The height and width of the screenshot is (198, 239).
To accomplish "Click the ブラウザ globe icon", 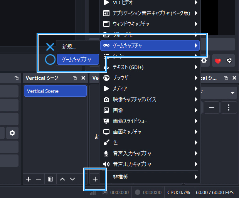I will point(106,78).
